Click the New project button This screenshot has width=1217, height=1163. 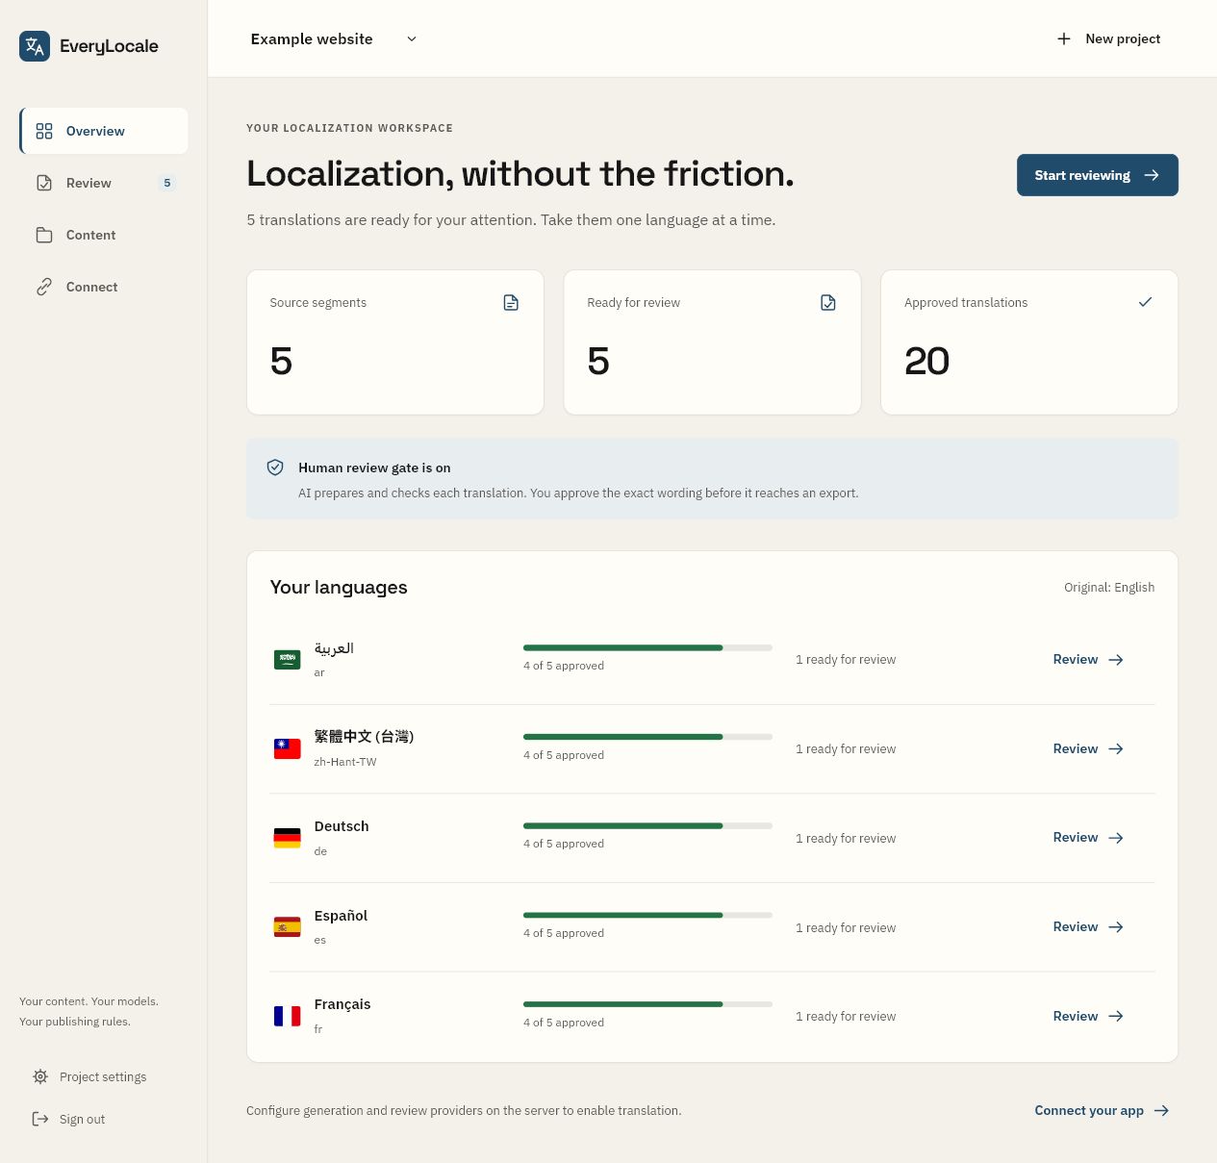[1108, 38]
